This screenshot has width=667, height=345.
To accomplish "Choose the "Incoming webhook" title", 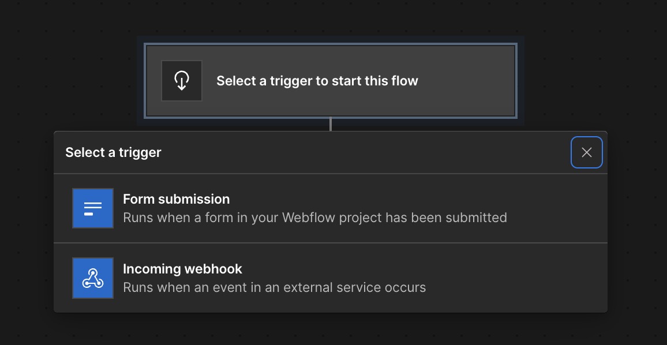I will (182, 269).
